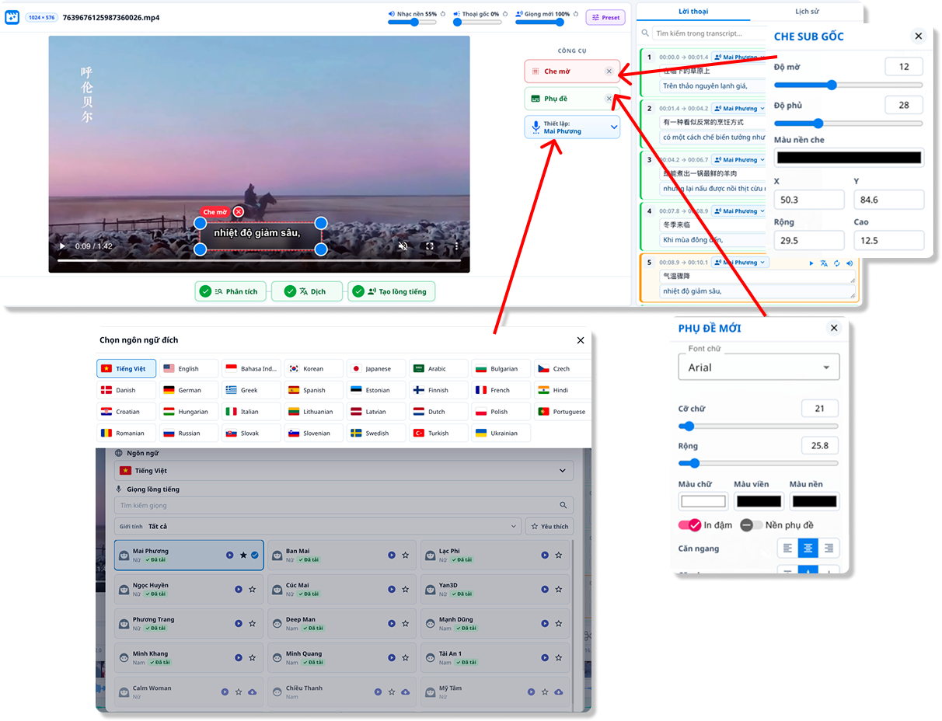Switch to the Lịch sử tab
942x721 pixels.
click(807, 12)
